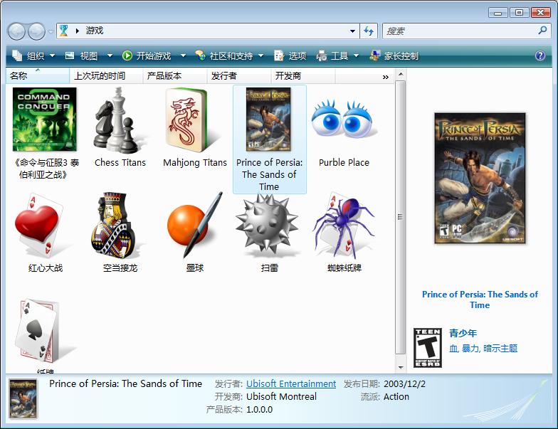This screenshot has width=558, height=429.
Task: Sort by 名称 column header
Action: pos(37,75)
